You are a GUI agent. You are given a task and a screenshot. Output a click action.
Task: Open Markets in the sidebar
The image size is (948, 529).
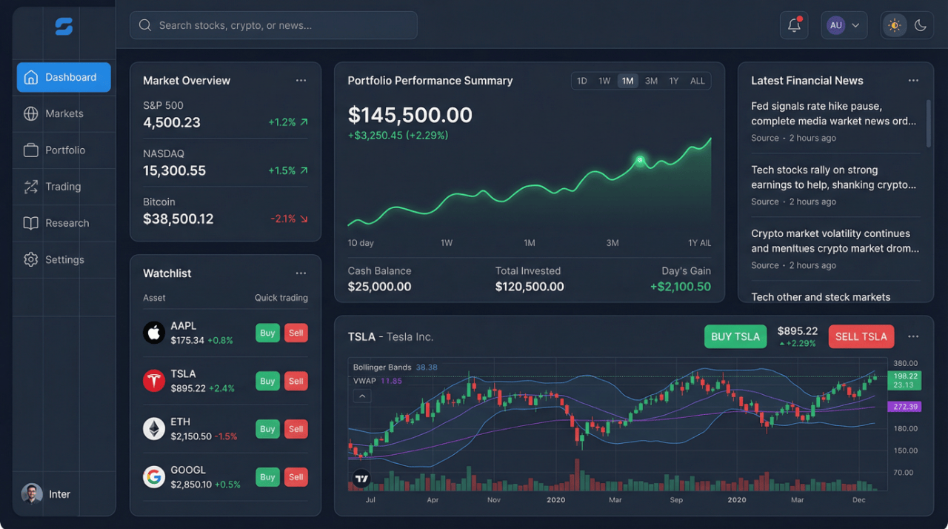pos(64,113)
